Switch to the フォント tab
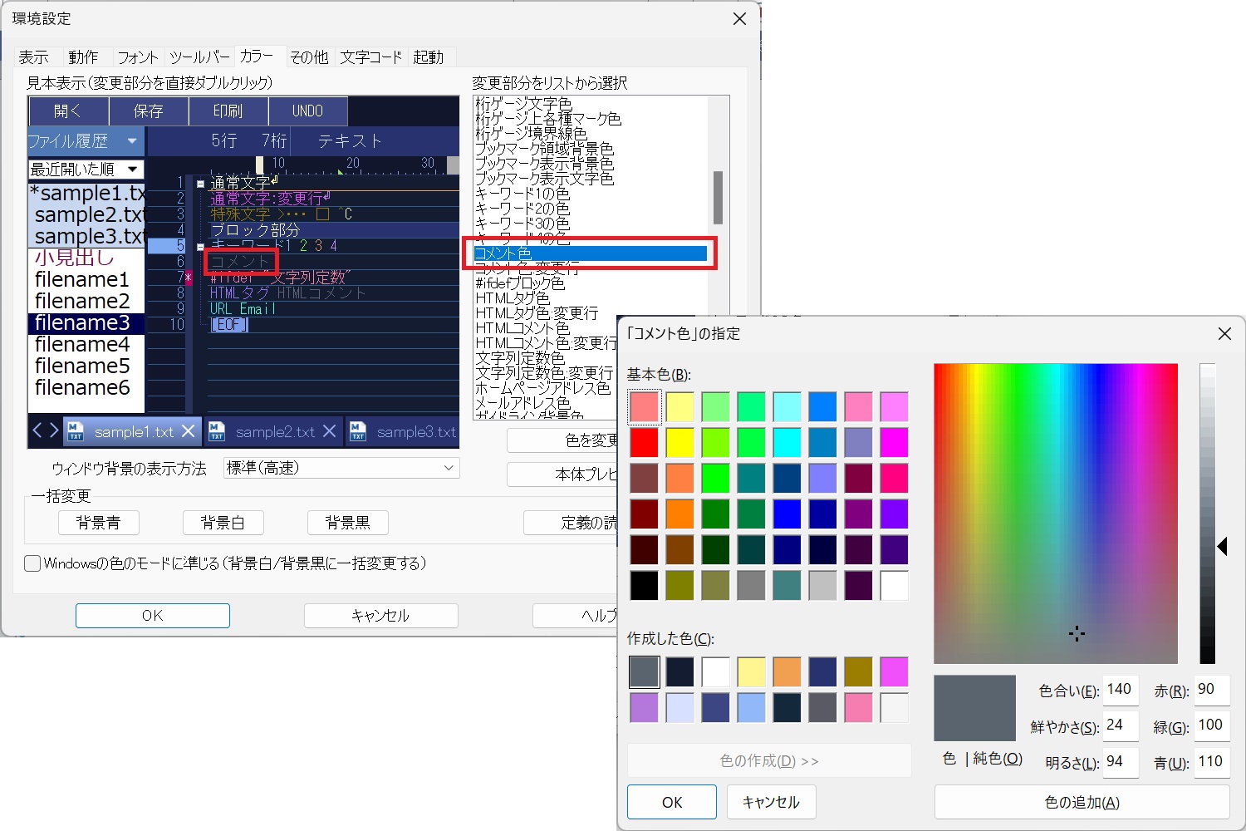 pos(137,57)
